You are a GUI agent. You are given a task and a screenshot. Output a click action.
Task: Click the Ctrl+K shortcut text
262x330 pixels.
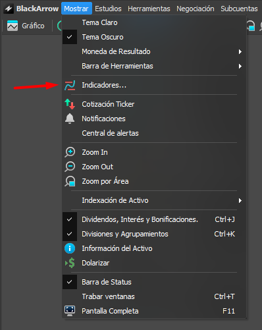click(224, 234)
